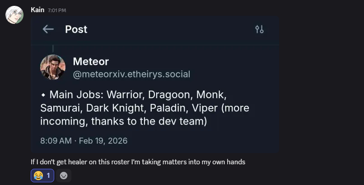Click the Kain username
The height and width of the screenshot is (185, 364).
(37, 10)
